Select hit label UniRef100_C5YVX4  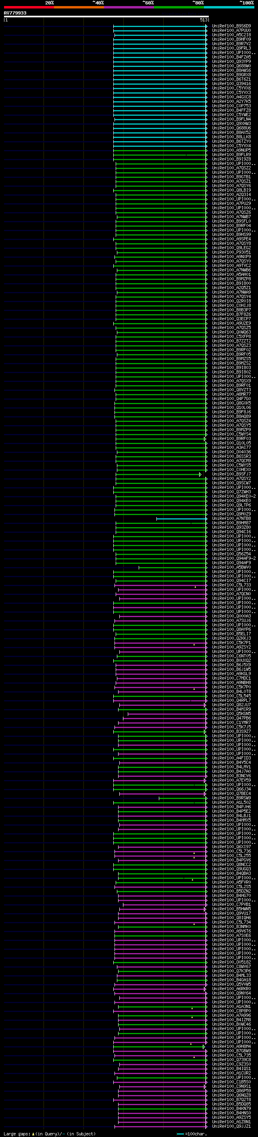(231, 146)
